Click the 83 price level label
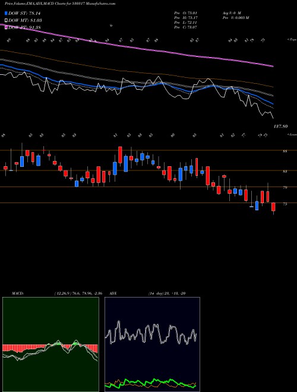 tap(285, 172)
